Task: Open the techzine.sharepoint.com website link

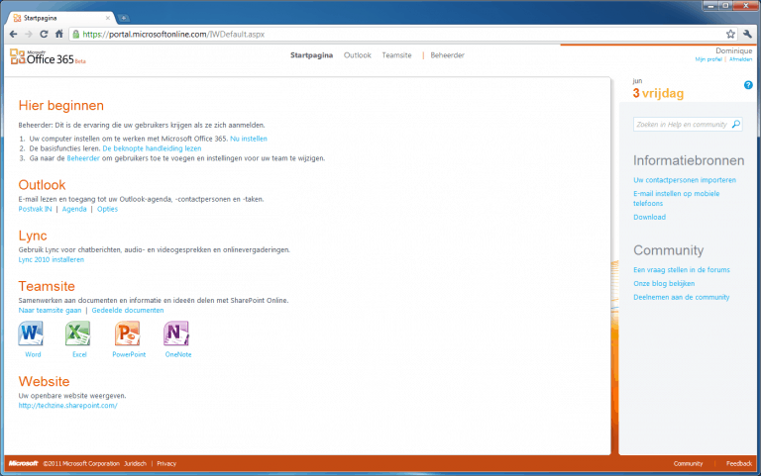Action: pyautogui.click(x=68, y=405)
